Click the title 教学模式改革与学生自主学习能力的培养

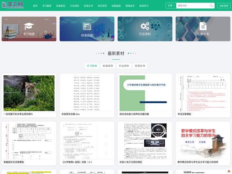coord(198,162)
